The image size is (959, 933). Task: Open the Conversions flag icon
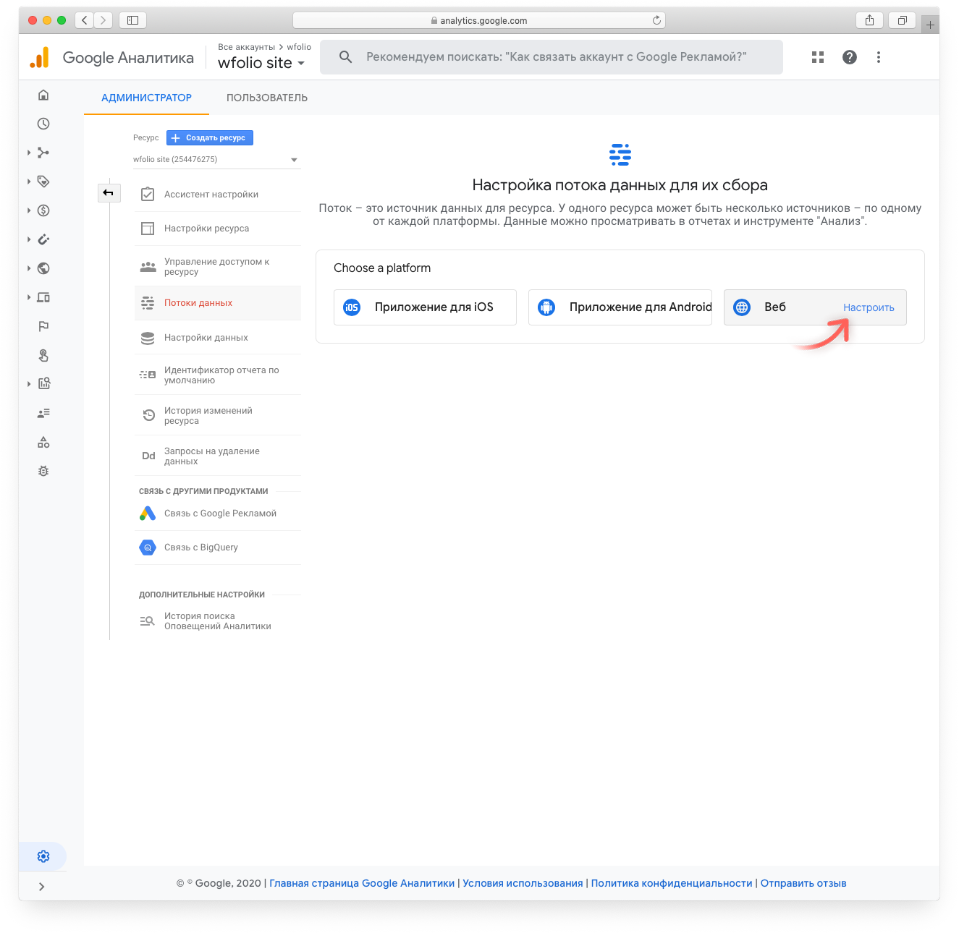tap(43, 326)
